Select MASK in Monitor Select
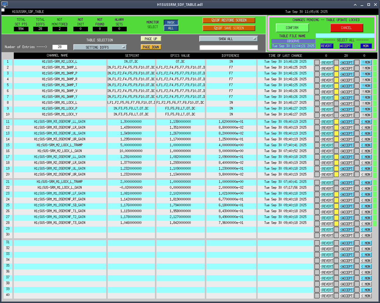The image size is (380, 303). pos(171,23)
